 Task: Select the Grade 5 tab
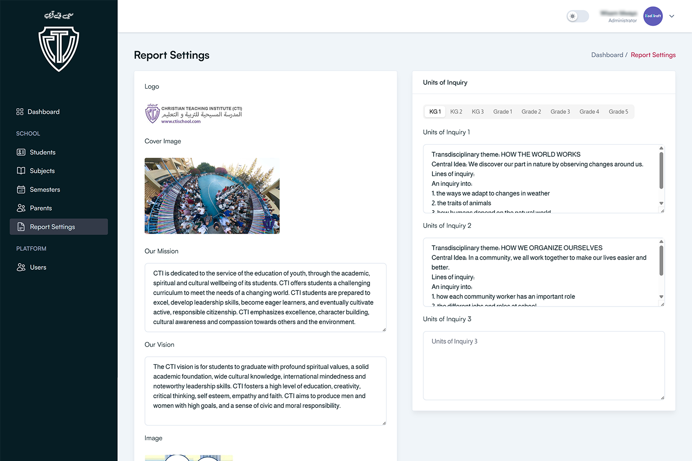618,112
